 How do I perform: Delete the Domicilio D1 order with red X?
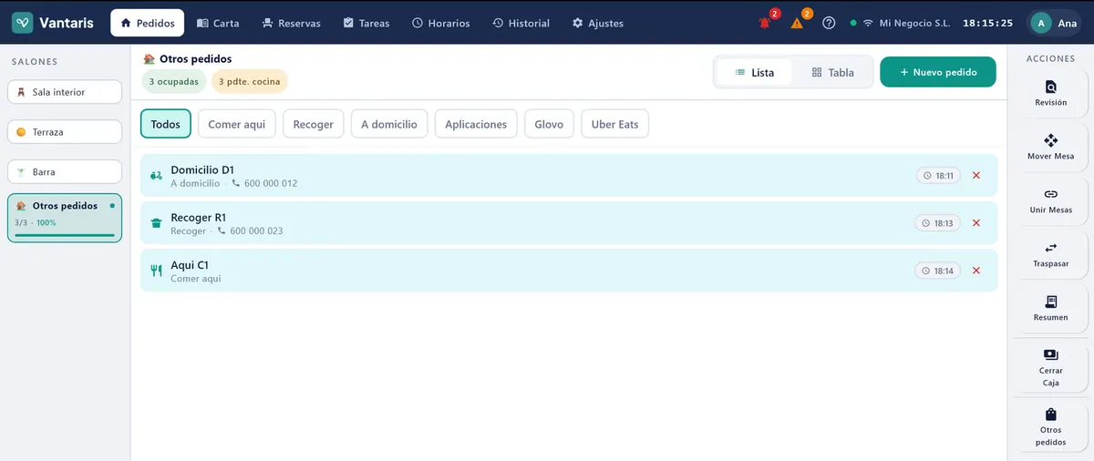976,175
